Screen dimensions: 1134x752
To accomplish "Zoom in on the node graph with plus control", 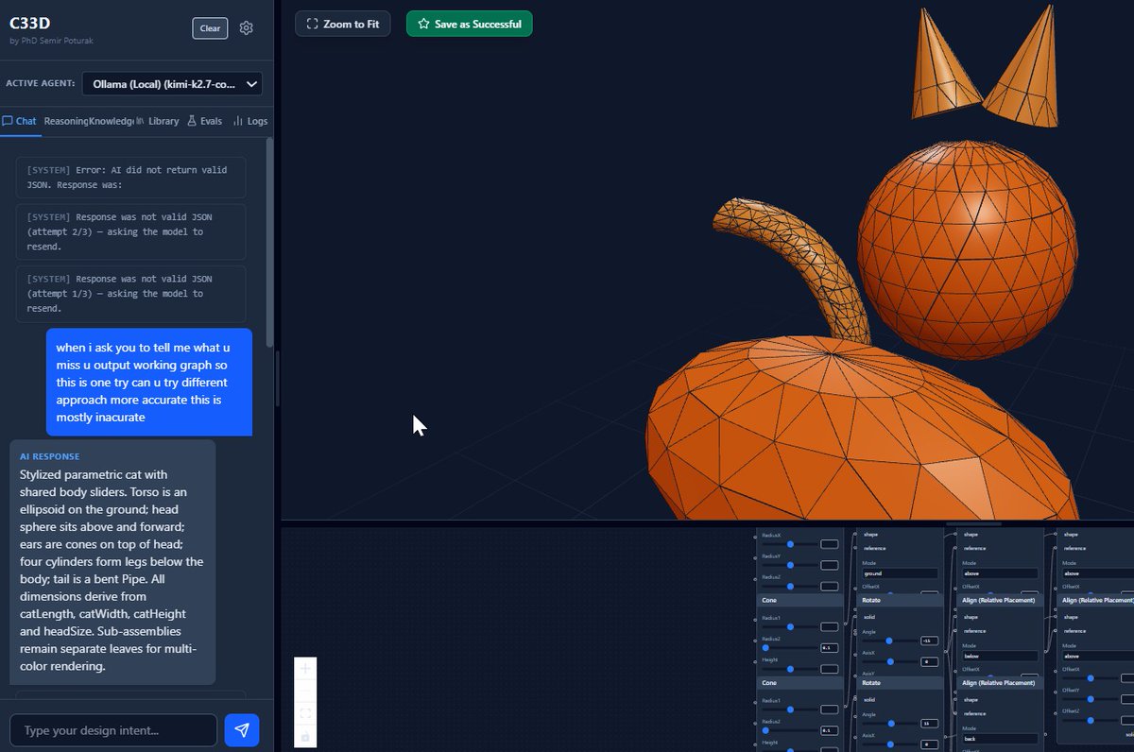I will click(305, 669).
